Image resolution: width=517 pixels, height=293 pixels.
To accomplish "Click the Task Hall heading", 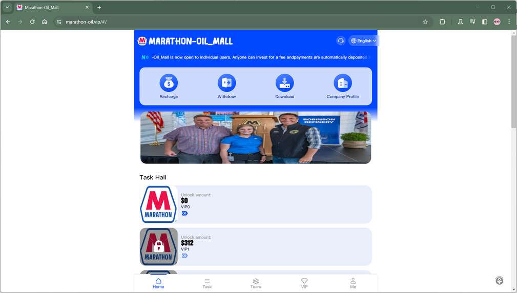I will [153, 177].
